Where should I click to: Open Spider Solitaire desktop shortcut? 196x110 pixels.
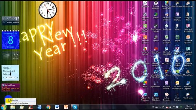[x=177, y=62]
